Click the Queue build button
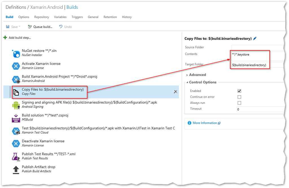This screenshot has width=289, height=188. click(x=40, y=27)
